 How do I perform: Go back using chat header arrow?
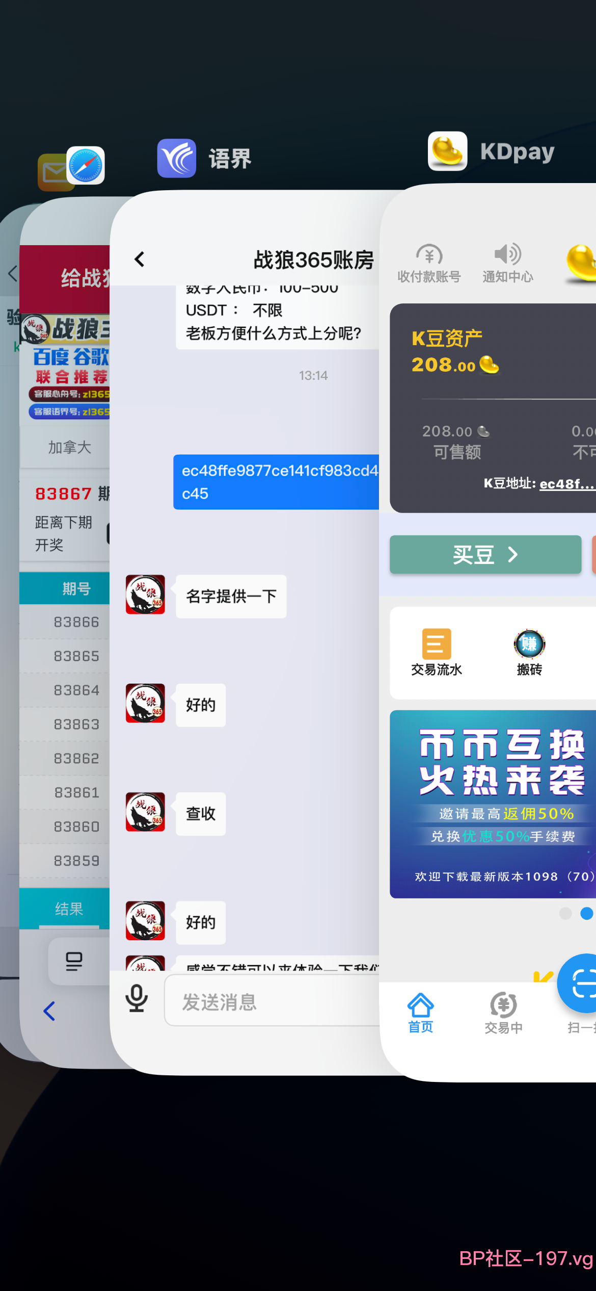[x=140, y=260]
